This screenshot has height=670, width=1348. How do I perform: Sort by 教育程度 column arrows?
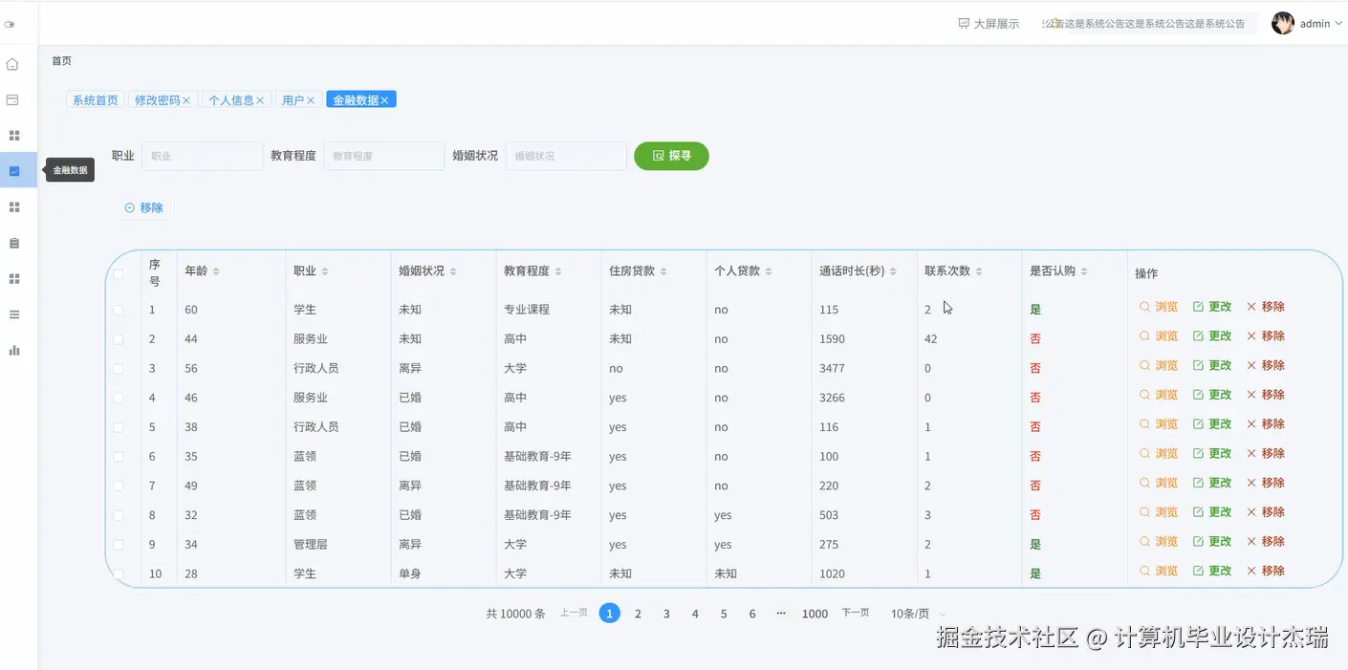[x=558, y=271]
